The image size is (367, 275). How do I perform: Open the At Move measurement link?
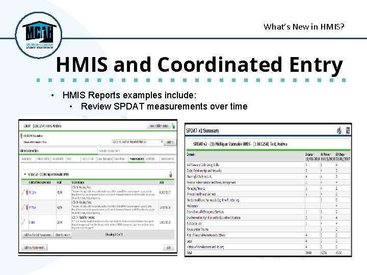(33, 207)
